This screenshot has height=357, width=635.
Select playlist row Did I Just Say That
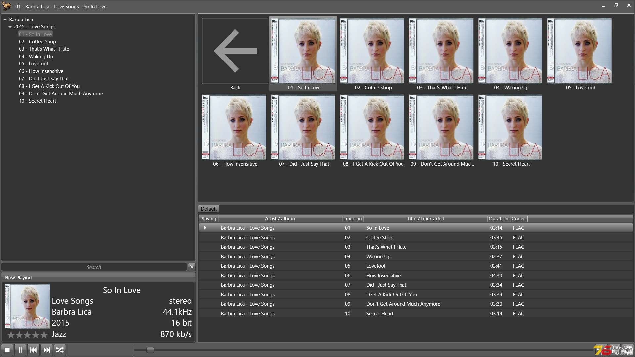pyautogui.click(x=416, y=285)
